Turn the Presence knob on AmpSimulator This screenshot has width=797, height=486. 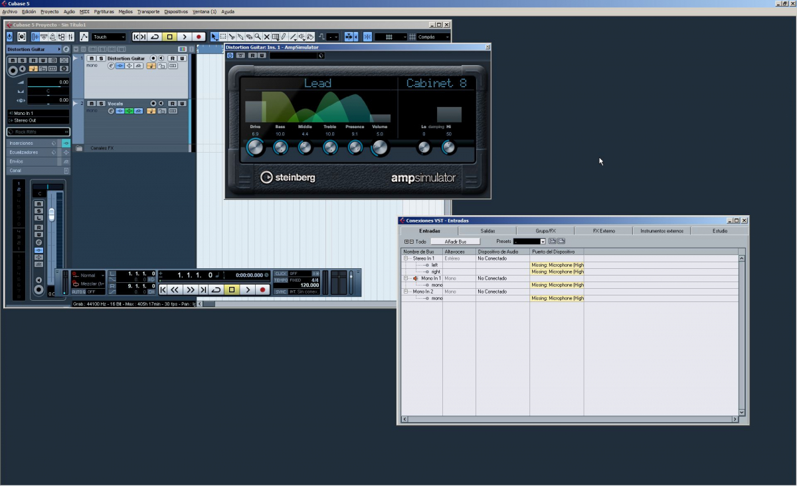coord(355,147)
